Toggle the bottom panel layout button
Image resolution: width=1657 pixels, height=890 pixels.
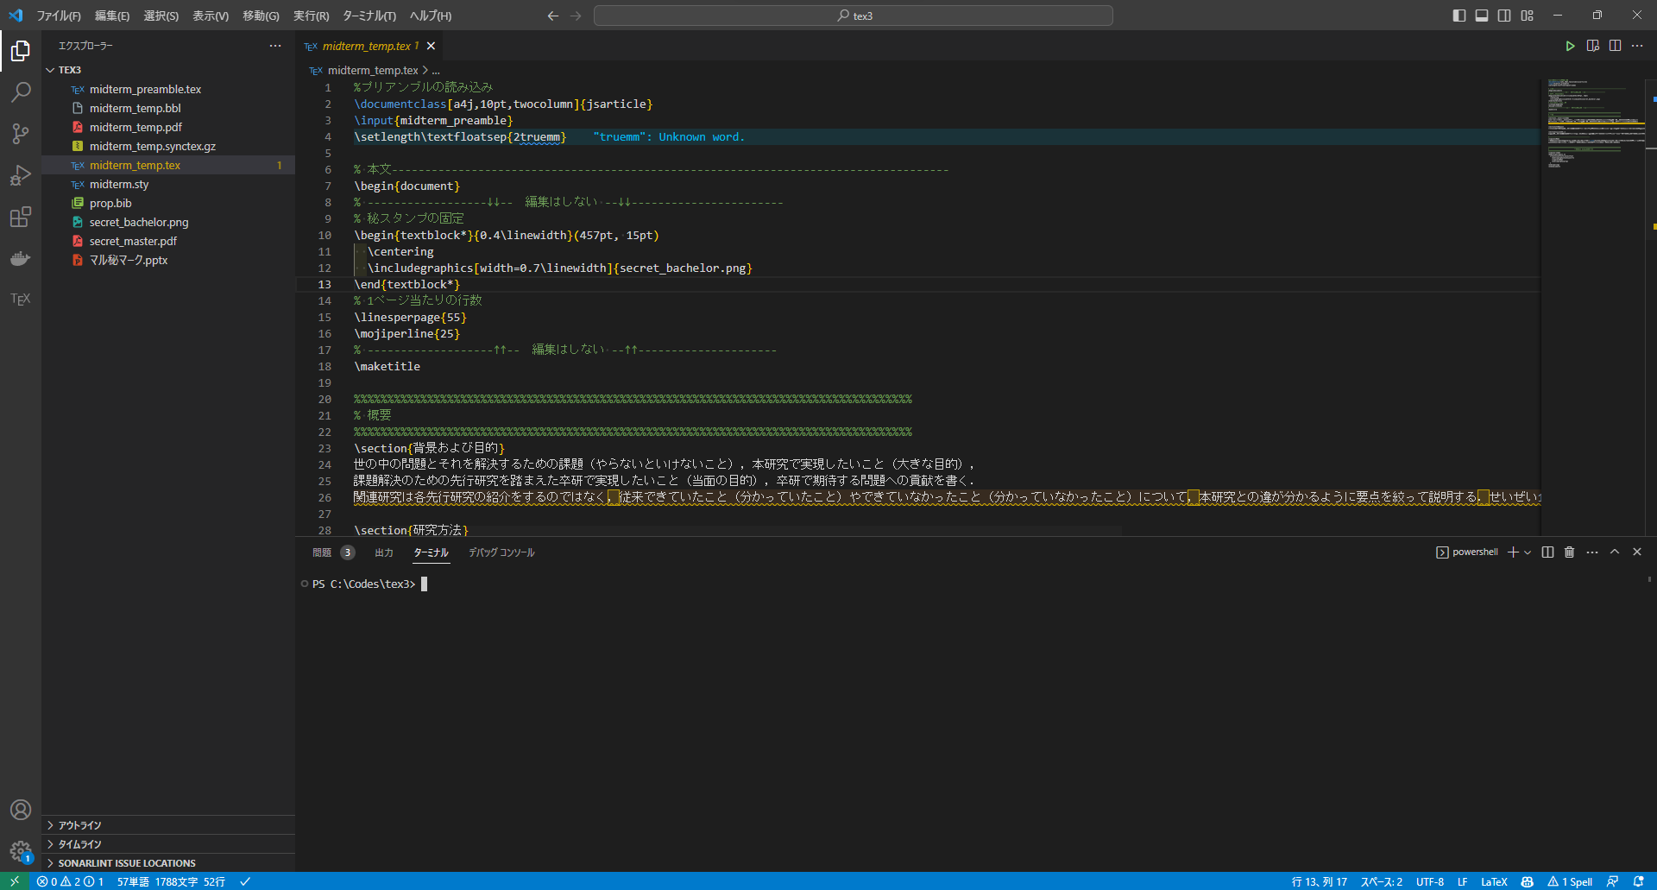pyautogui.click(x=1481, y=16)
